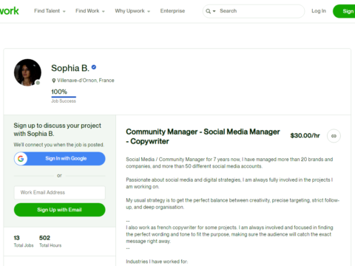Click the Google logo icon
The image size is (355, 266).
pyautogui.click(x=21, y=159)
